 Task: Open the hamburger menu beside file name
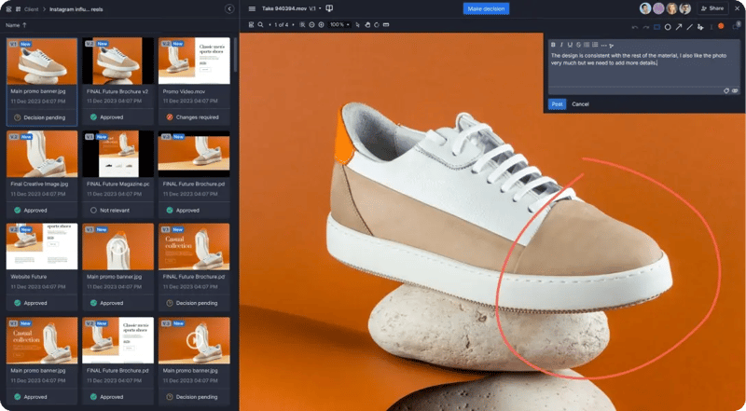point(252,8)
